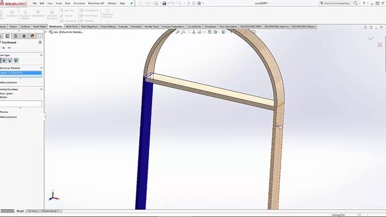Select the End Butt2 corner type
Viewport: 386px width, 217px height.
(16, 60)
